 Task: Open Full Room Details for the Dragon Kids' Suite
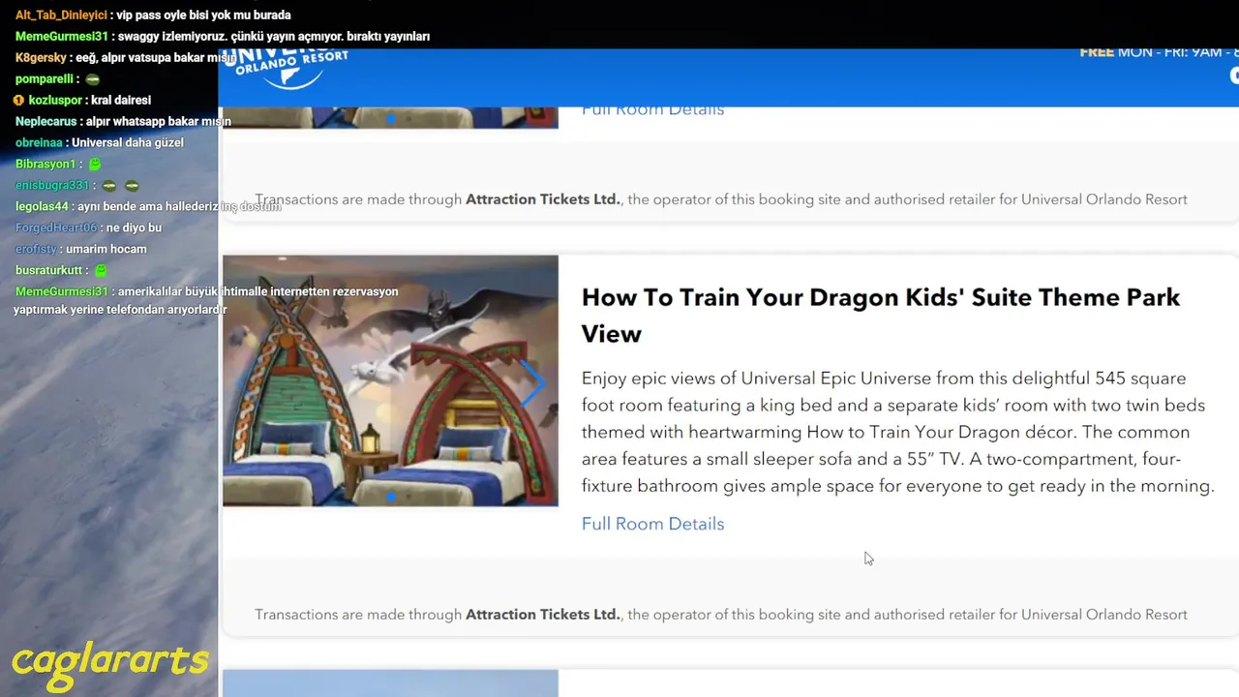(x=652, y=524)
